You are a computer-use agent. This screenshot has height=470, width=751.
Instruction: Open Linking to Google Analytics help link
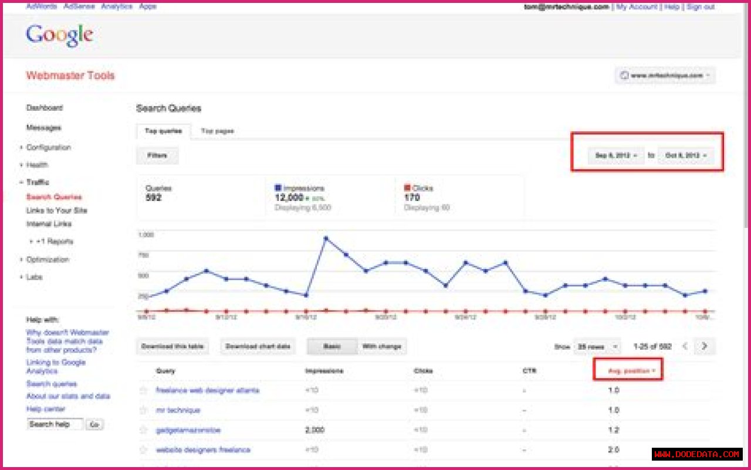(x=56, y=367)
